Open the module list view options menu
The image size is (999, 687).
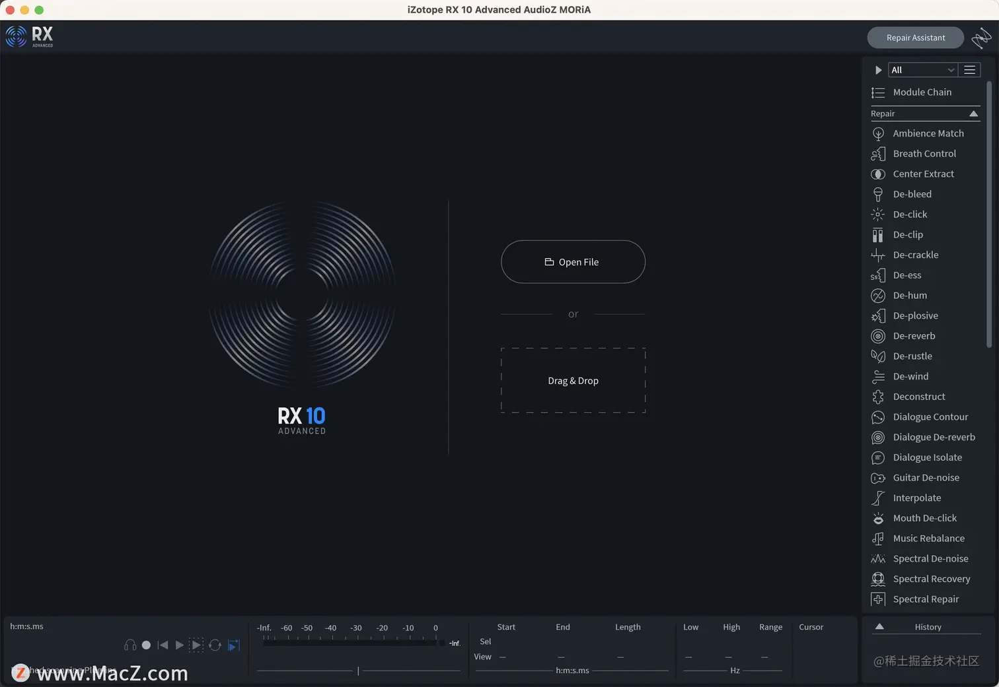click(x=969, y=70)
